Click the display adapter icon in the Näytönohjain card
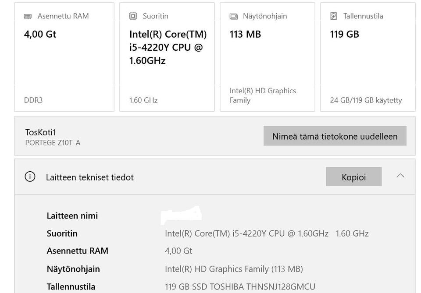 pyautogui.click(x=233, y=16)
